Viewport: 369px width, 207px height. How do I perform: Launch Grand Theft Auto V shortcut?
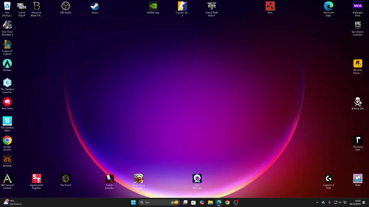tap(212, 9)
